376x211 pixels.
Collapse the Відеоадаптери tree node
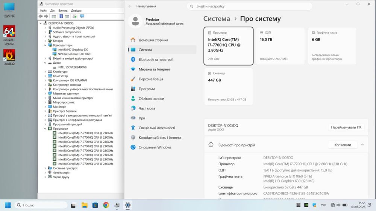coord(45,45)
